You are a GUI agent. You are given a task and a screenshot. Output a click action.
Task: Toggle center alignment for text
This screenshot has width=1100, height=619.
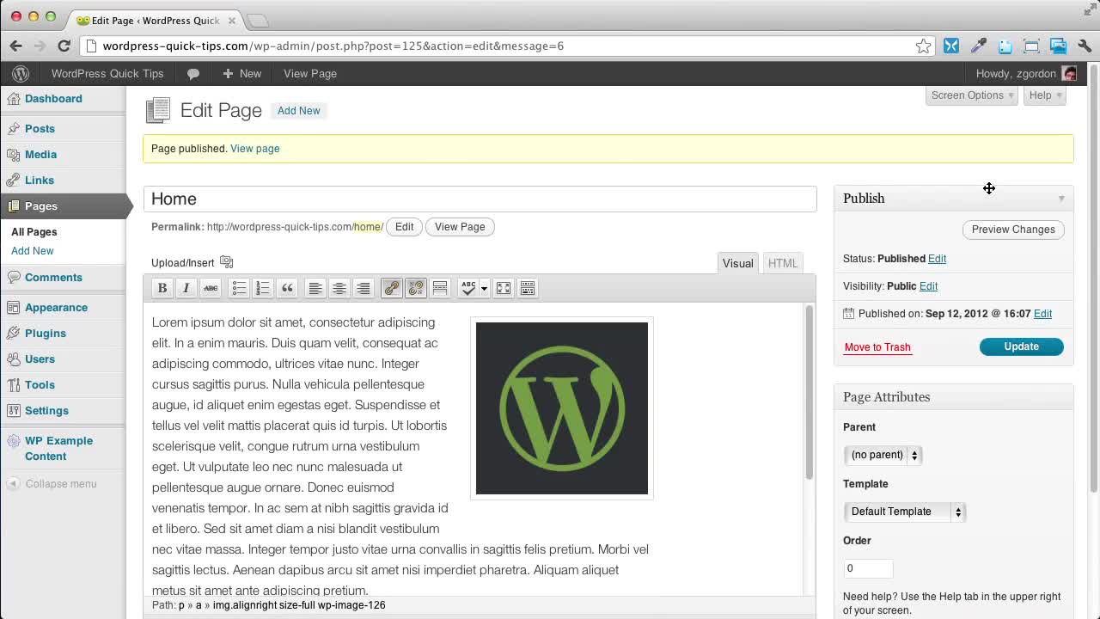coord(339,289)
